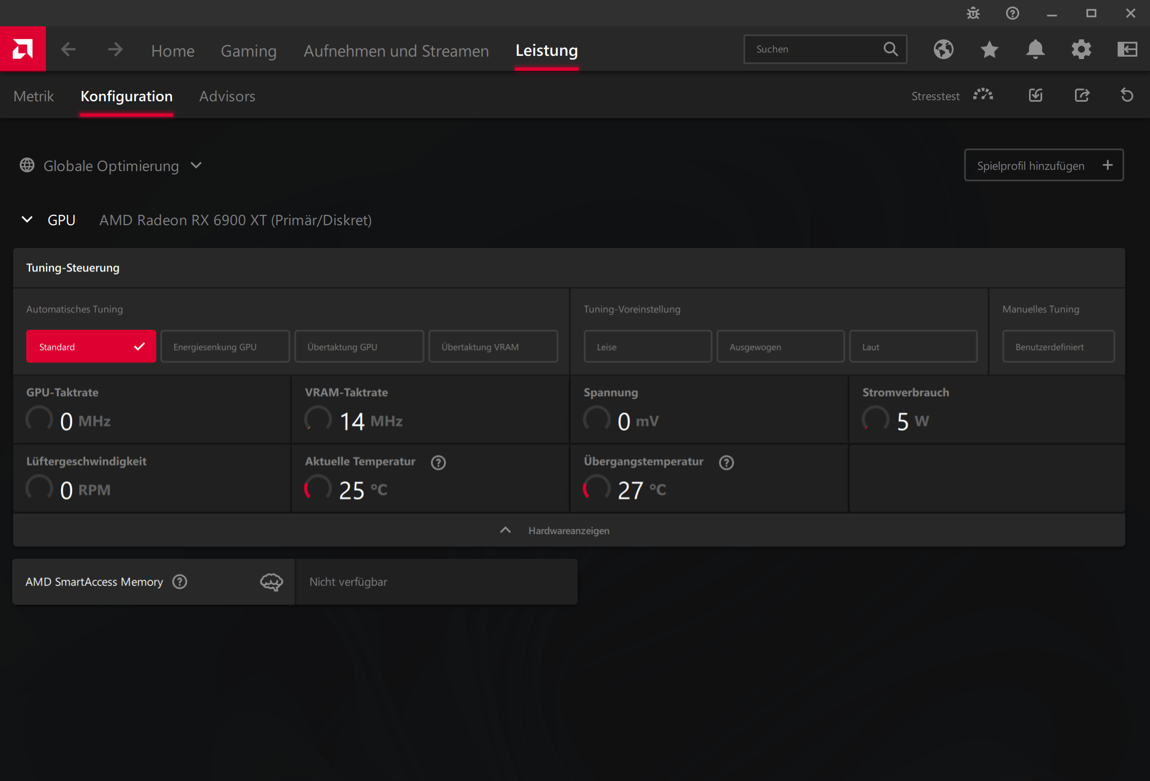The image size is (1150, 781).
Task: Enable the Leise tuning preset
Action: pyautogui.click(x=647, y=346)
